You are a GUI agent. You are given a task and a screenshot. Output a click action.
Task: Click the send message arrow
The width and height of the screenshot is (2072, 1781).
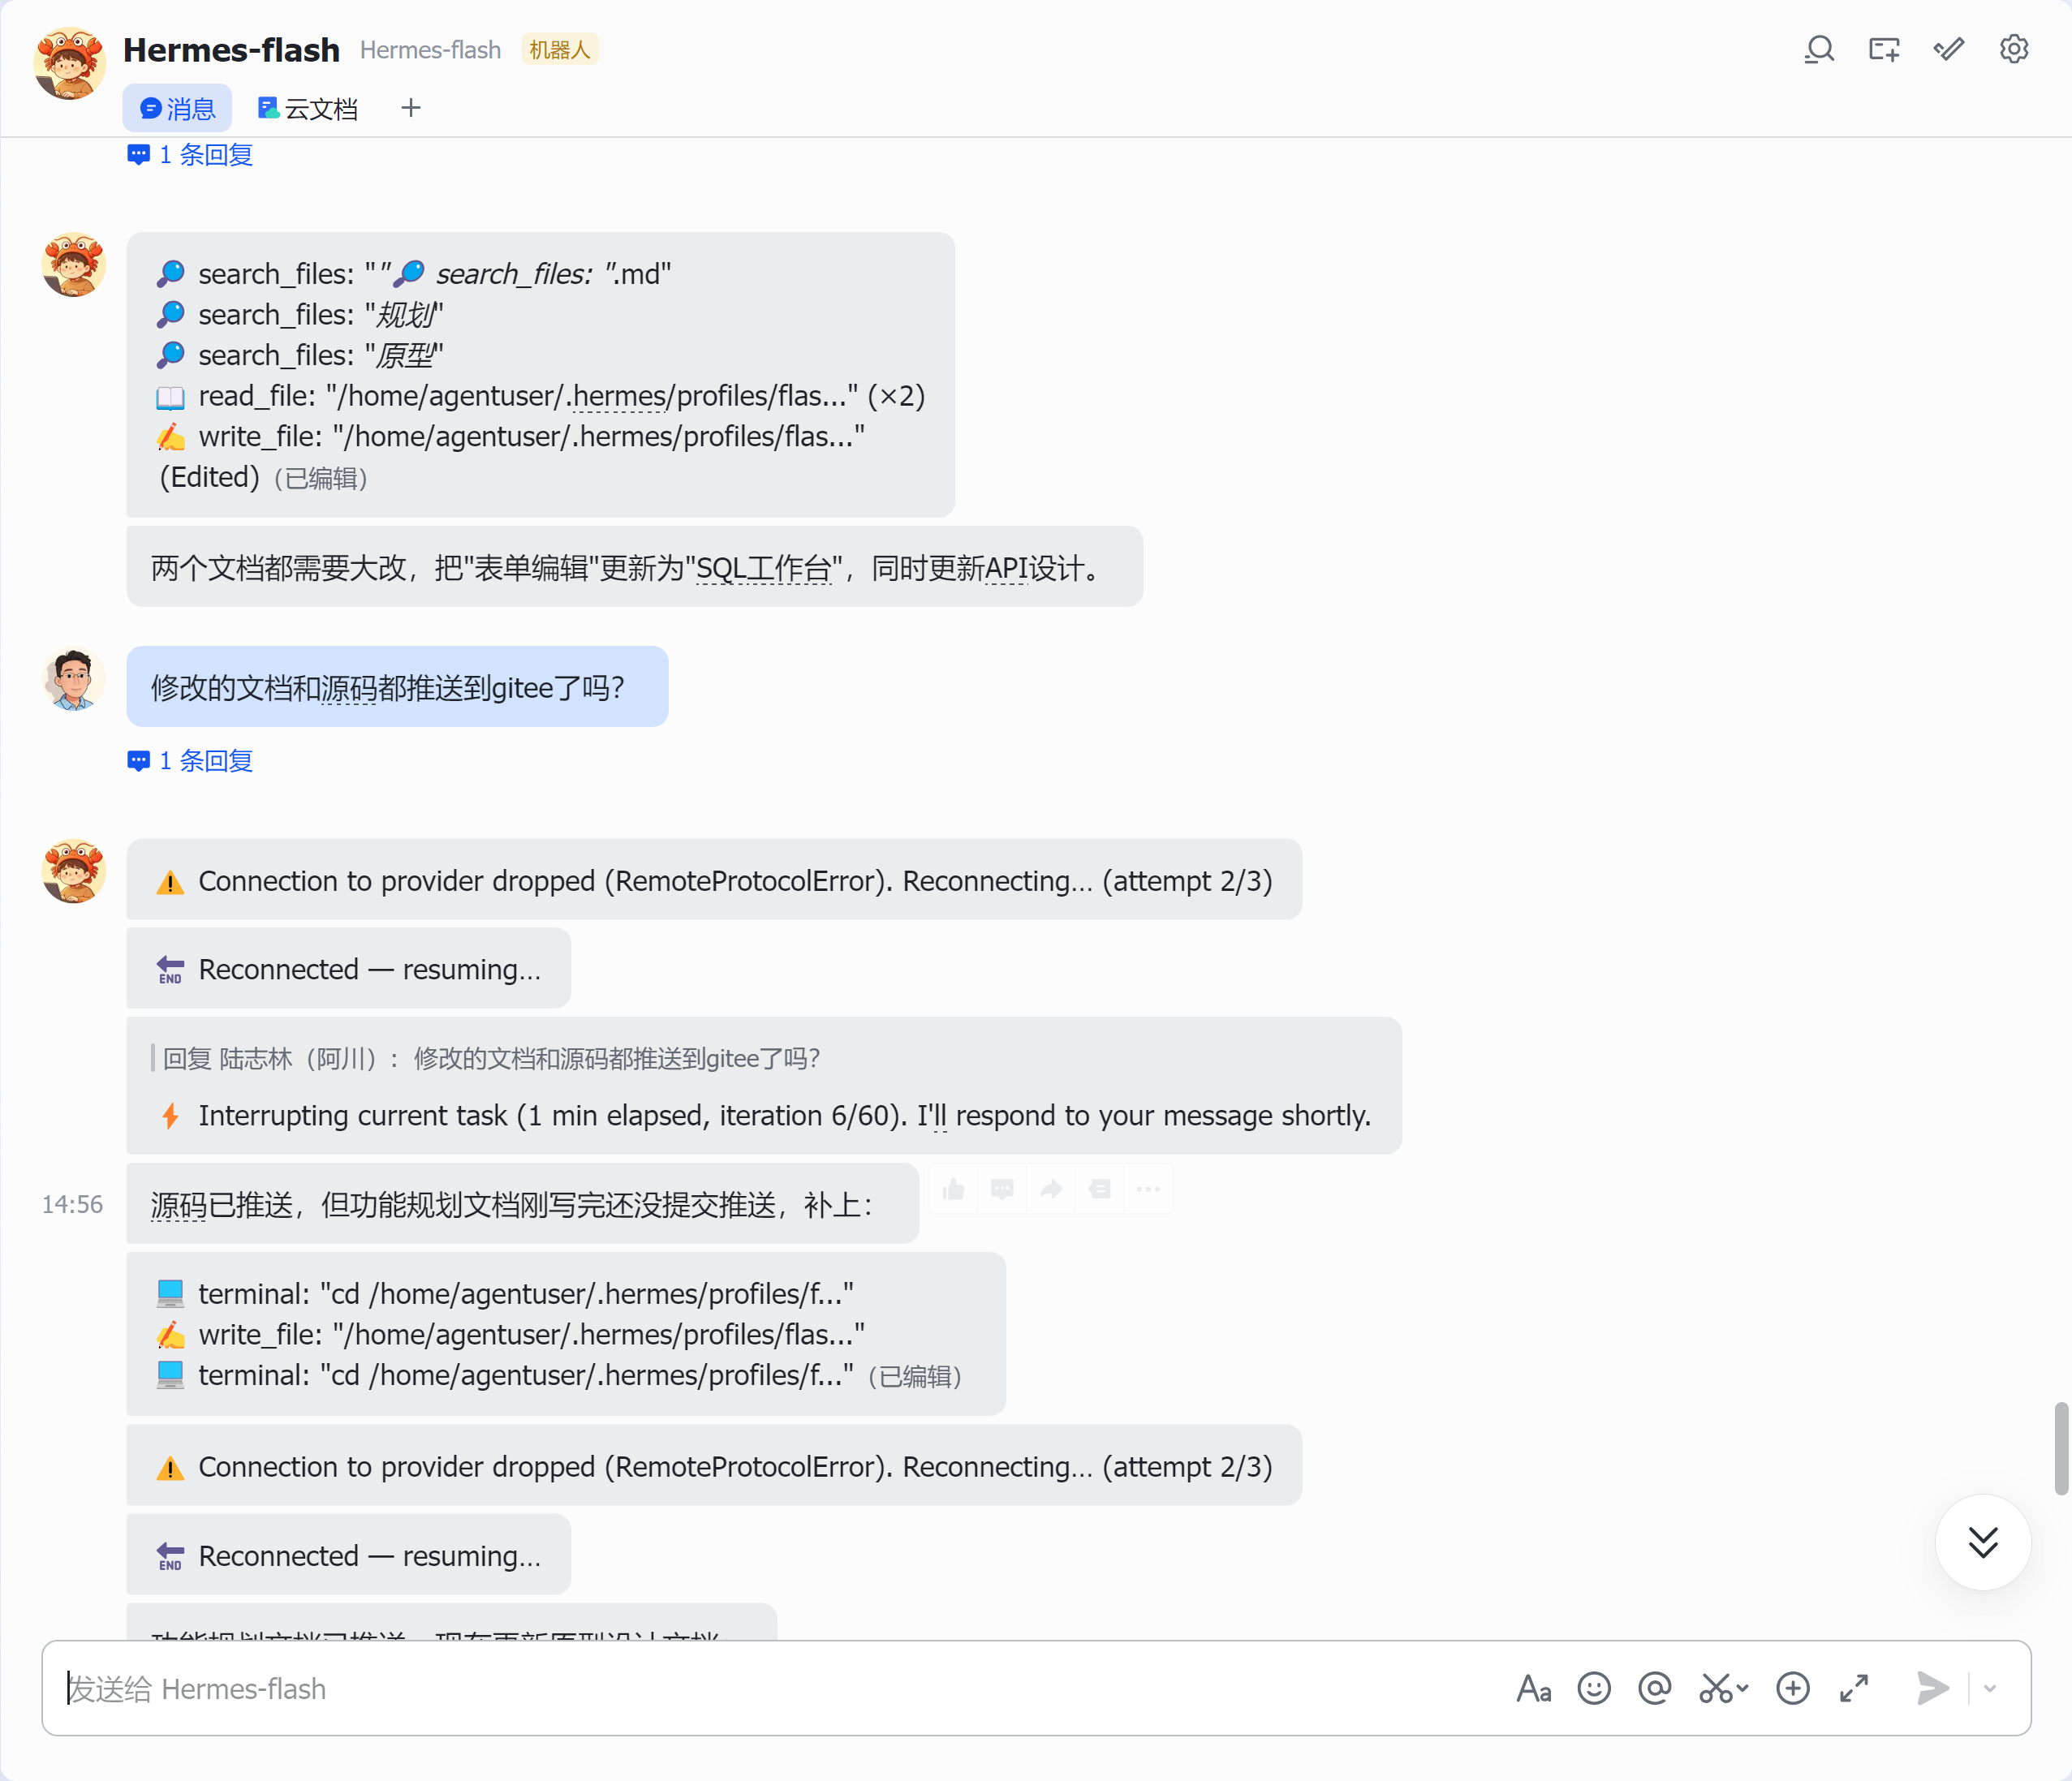(1932, 1688)
